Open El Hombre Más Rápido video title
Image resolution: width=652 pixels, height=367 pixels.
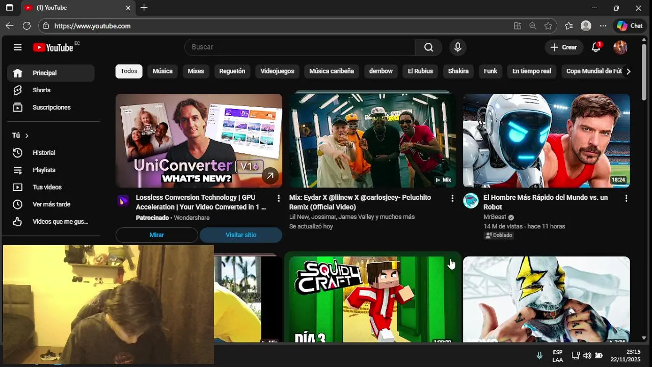[x=546, y=202]
